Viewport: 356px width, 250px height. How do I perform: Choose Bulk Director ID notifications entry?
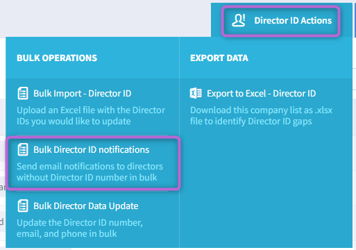[x=91, y=150]
